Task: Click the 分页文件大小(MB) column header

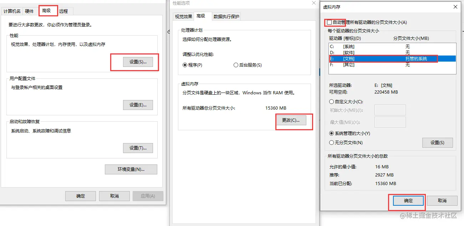Action: click(x=411, y=38)
